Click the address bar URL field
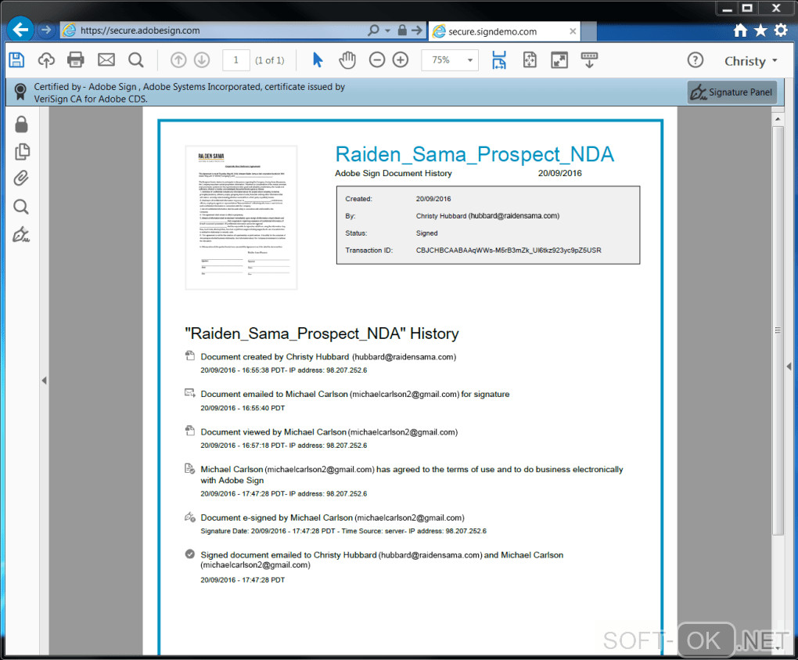798x660 pixels. click(214, 31)
